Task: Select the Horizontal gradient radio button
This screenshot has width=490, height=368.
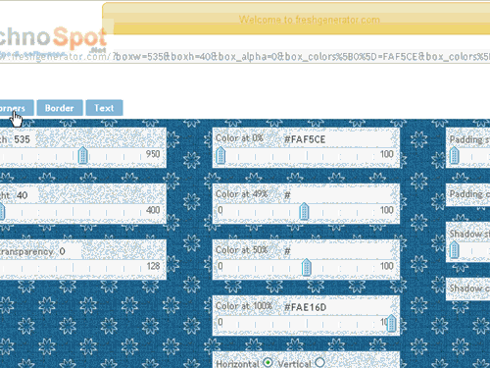Action: pyautogui.click(x=269, y=362)
